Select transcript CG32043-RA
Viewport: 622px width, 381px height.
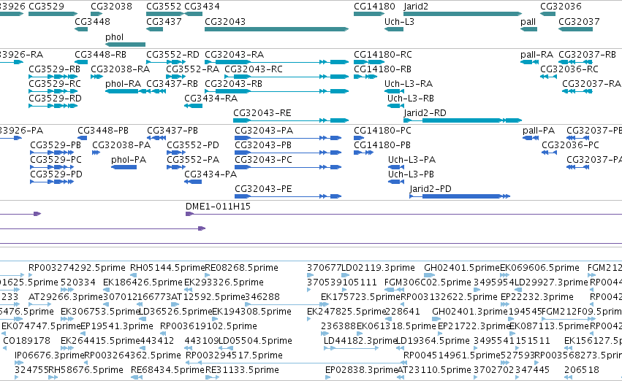coord(234,54)
